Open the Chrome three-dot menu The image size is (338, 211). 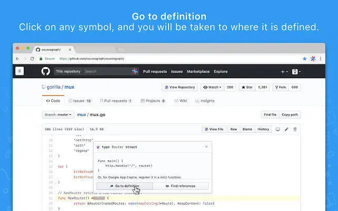(321, 59)
